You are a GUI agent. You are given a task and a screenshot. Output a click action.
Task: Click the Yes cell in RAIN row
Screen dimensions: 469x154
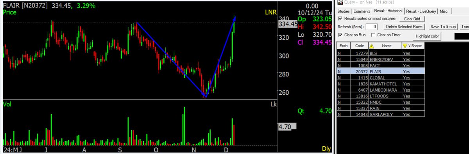pos(413,108)
